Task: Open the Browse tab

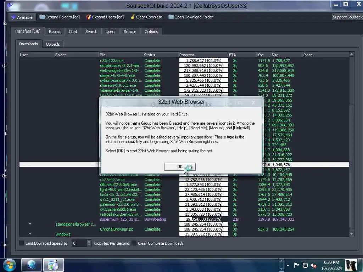Action: coord(130,32)
